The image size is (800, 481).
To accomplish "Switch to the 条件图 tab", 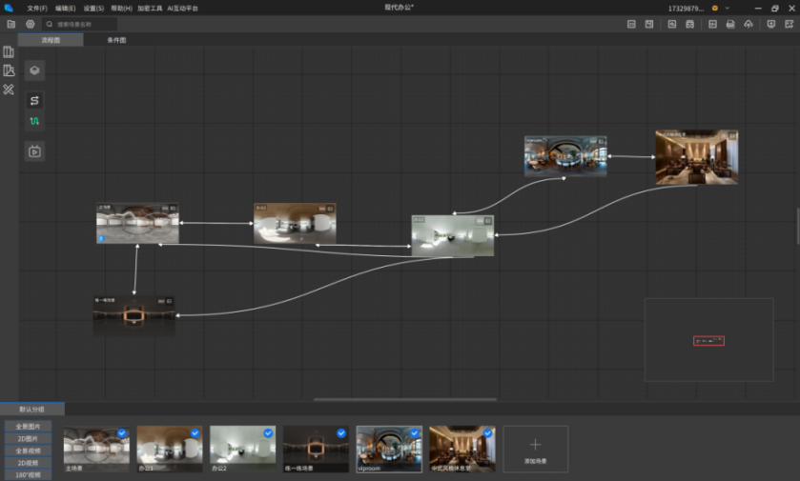I will pyautogui.click(x=116, y=40).
